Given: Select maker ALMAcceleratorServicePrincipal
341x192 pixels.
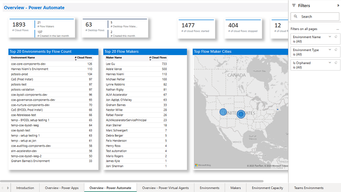Looking at the screenshot, I should [136, 120].
